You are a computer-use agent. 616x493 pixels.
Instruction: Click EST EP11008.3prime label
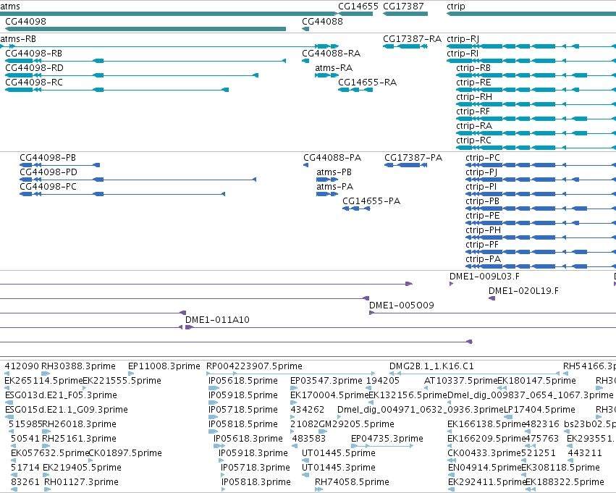pos(164,366)
